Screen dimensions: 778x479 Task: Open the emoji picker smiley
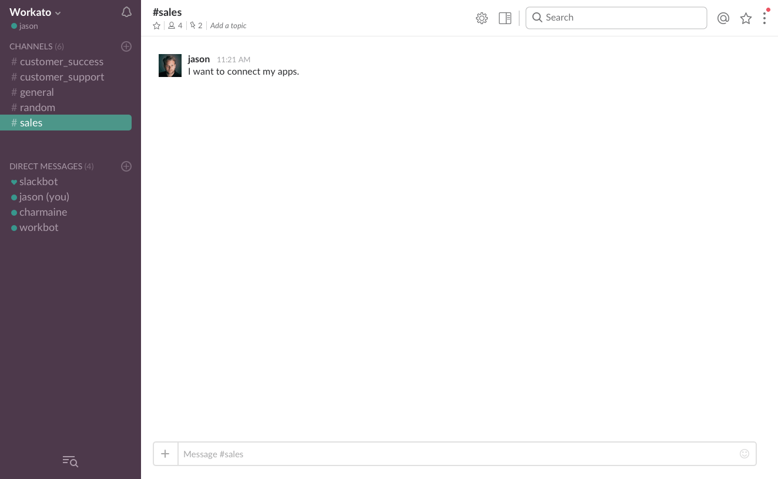[745, 454]
